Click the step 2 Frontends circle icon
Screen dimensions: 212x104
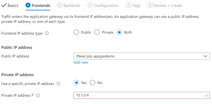pos(28,6)
